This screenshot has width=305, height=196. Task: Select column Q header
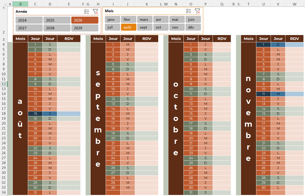(x=222, y=4)
